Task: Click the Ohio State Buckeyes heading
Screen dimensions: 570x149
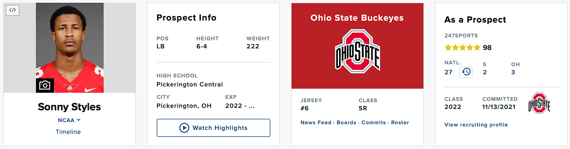Action: pos(357,18)
